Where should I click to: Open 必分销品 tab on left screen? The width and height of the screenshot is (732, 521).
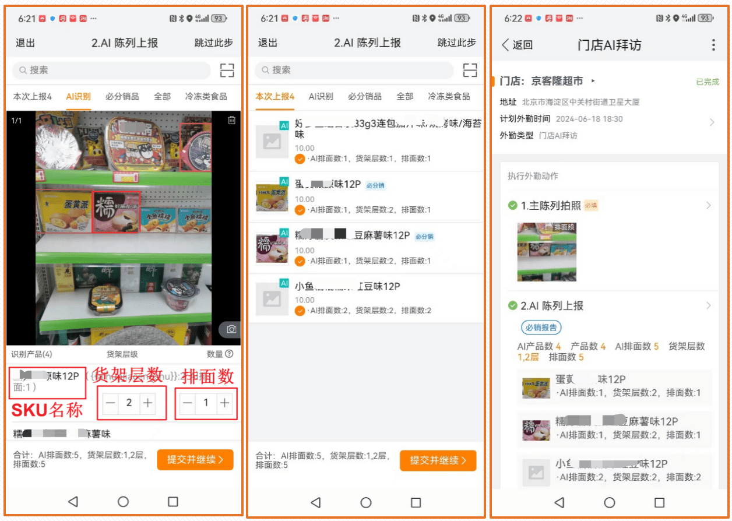[x=122, y=96]
